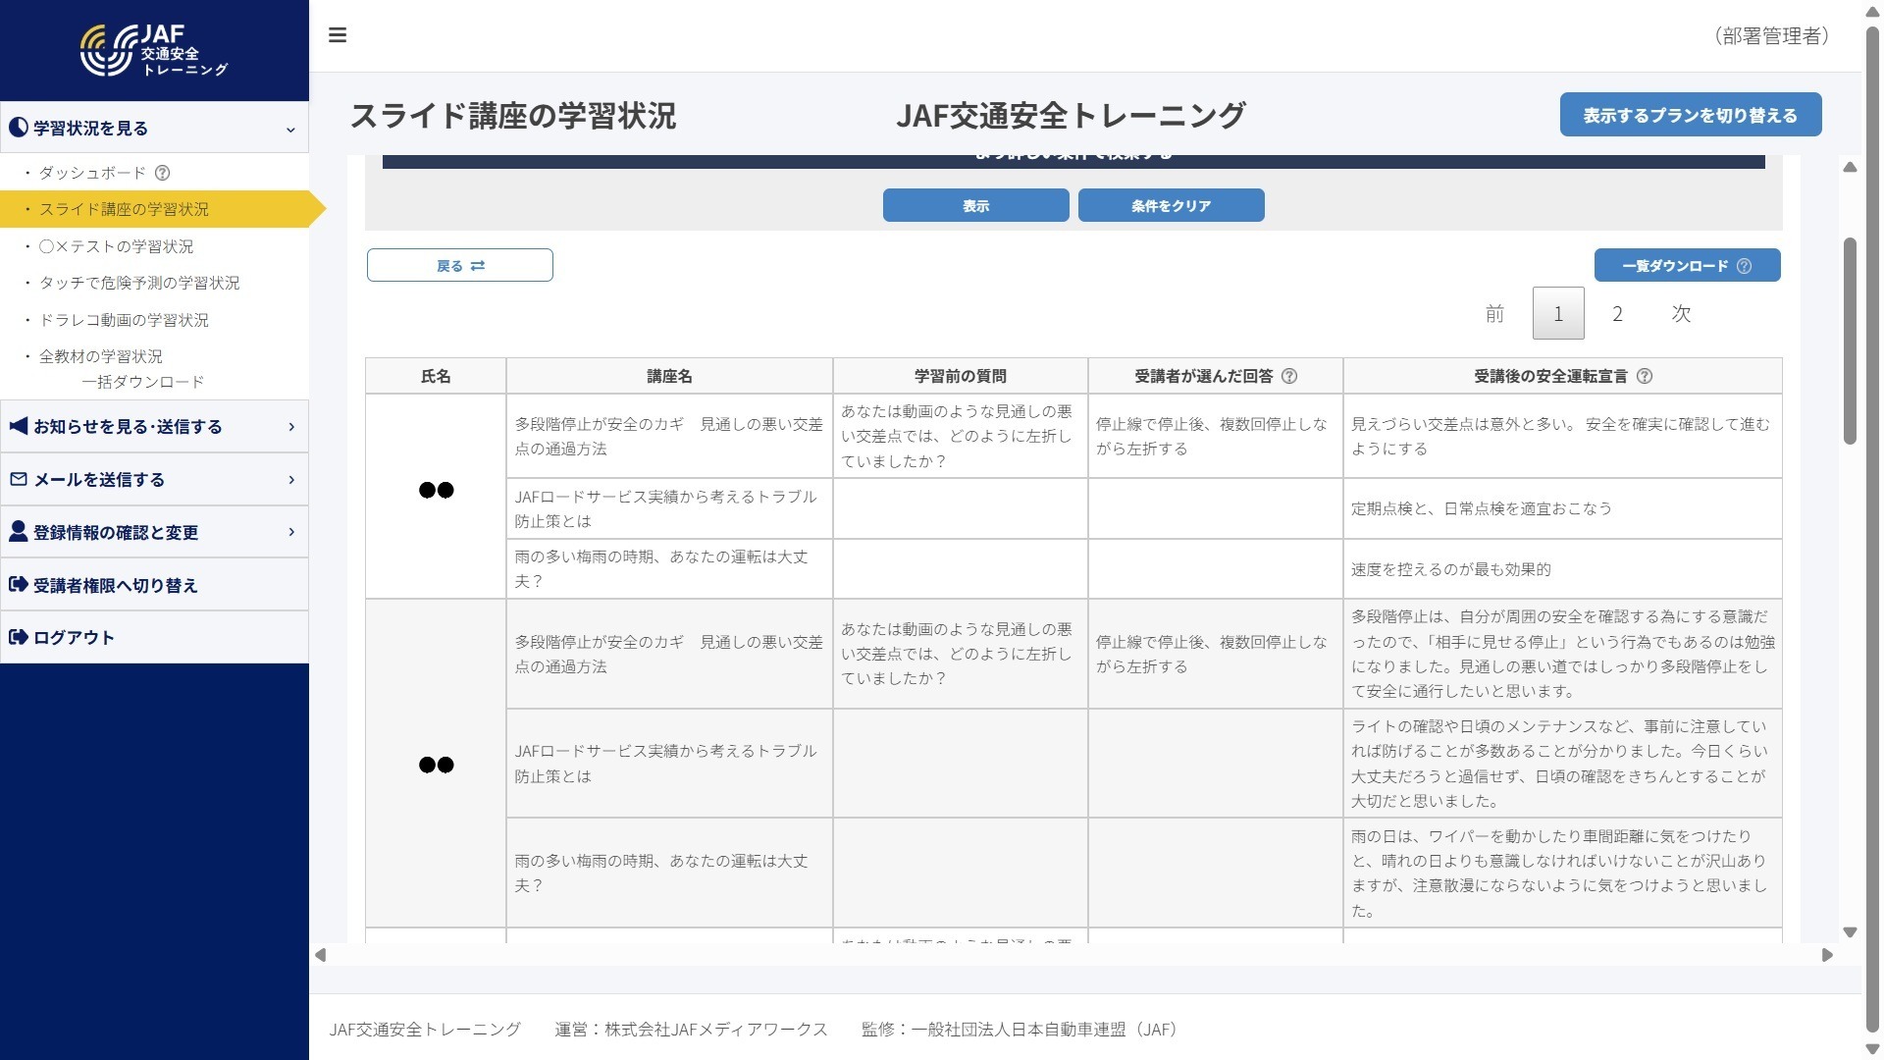Screen dimensions: 1884x1060
Task: Open ドラレコ動画の学習状況
Action: (x=124, y=320)
